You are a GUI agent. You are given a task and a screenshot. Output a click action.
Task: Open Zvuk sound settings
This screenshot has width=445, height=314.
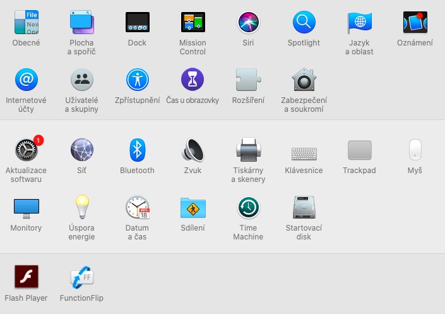193,150
